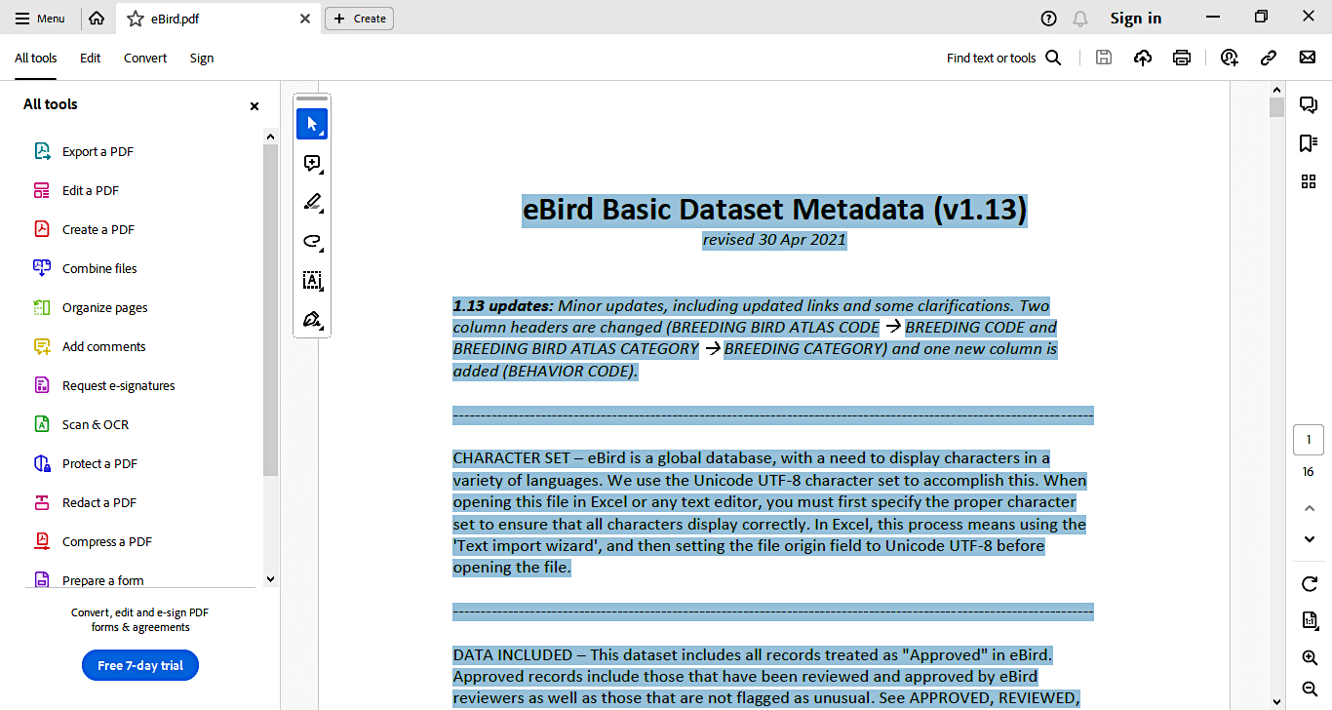Rotate the page view clockwise
This screenshot has height=710, width=1332.
coord(1310,583)
